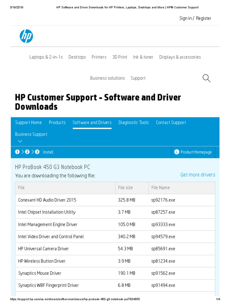
Task: Click the 190.1 MB file size
Action: [x=127, y=273]
